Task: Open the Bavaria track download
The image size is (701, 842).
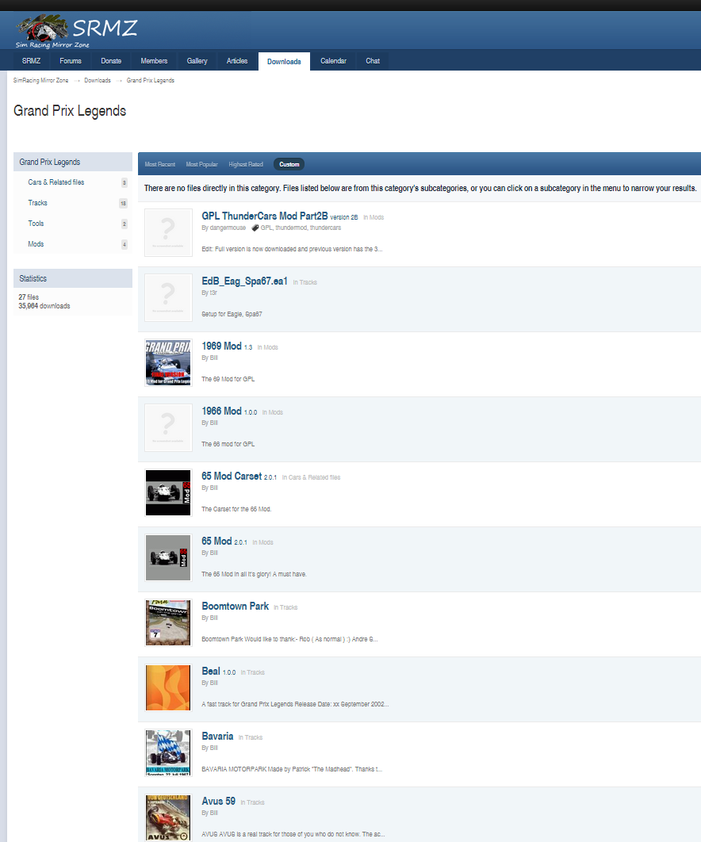Action: [217, 736]
